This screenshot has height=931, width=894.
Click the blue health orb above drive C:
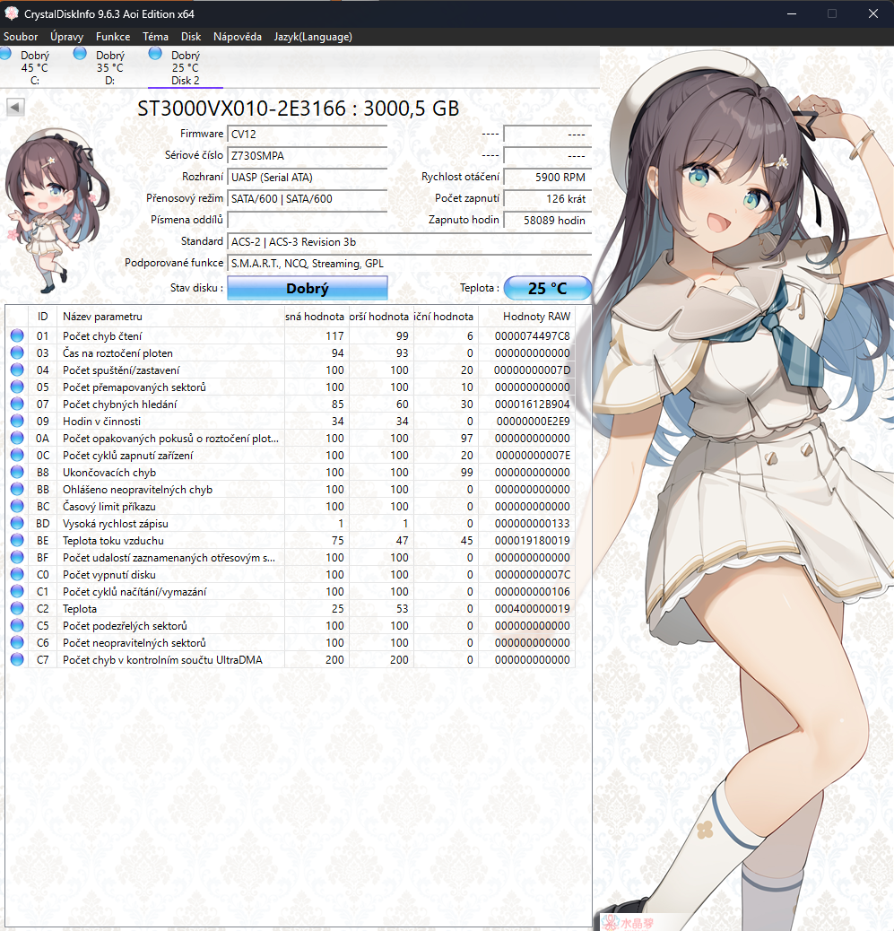[5, 54]
